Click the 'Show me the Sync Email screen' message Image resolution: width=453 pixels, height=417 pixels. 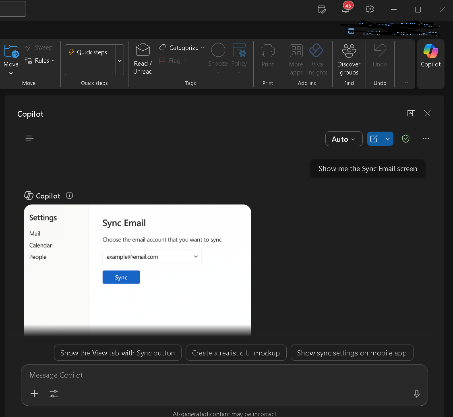[x=368, y=169]
